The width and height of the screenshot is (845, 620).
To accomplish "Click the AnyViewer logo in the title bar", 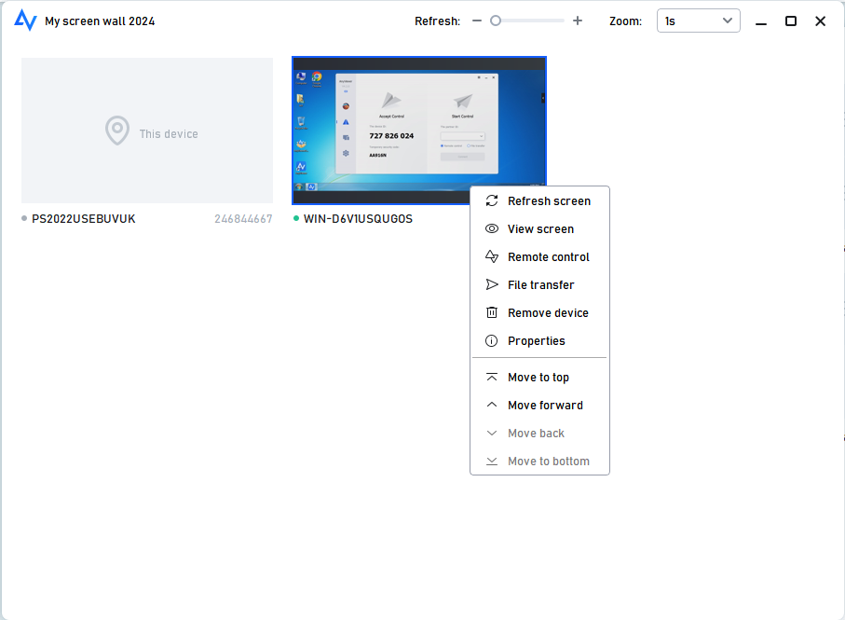I will [x=25, y=20].
